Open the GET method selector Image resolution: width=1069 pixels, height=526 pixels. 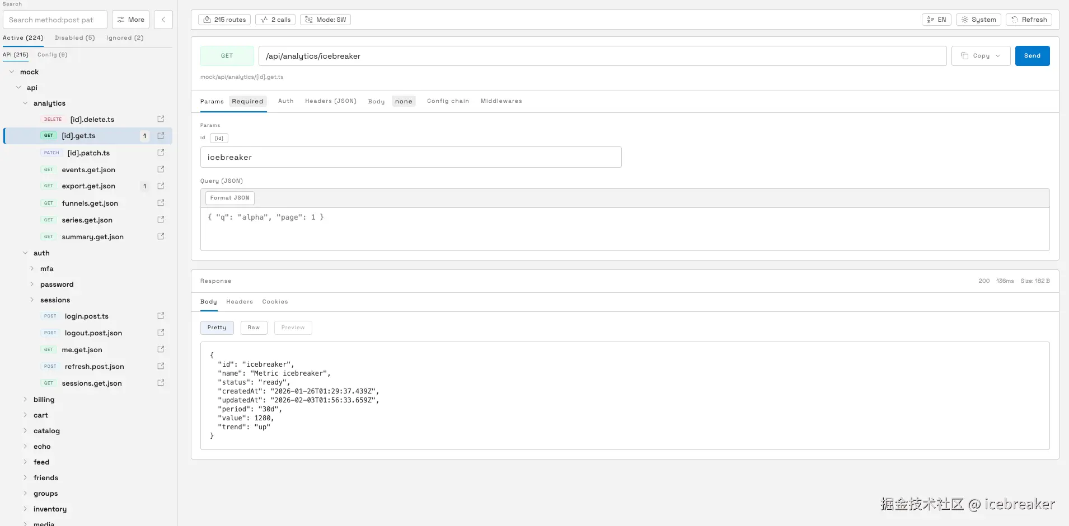coord(227,56)
